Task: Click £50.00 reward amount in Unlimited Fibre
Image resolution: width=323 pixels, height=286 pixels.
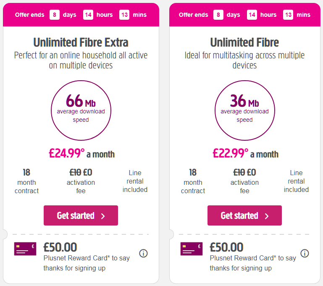Action: pyautogui.click(x=226, y=247)
